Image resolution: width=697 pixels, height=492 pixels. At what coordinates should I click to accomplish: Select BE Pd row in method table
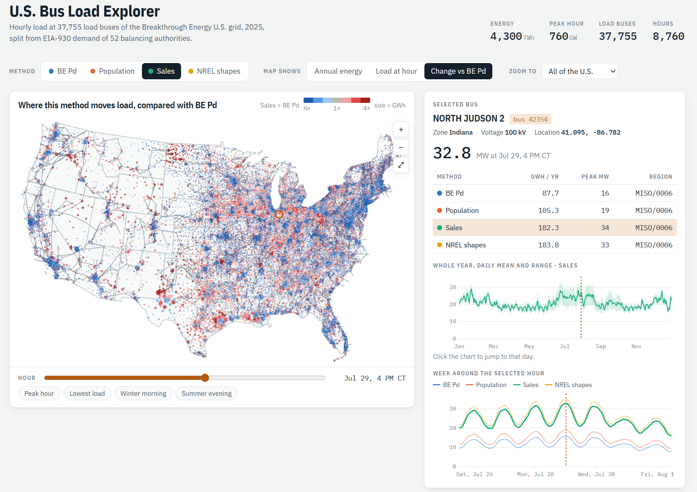[555, 193]
